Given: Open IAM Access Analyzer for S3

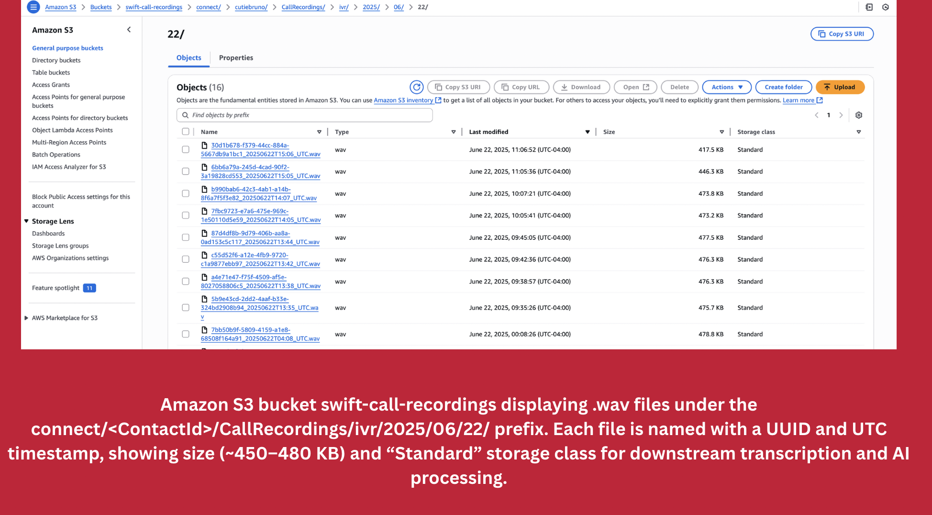Looking at the screenshot, I should pyautogui.click(x=69, y=167).
